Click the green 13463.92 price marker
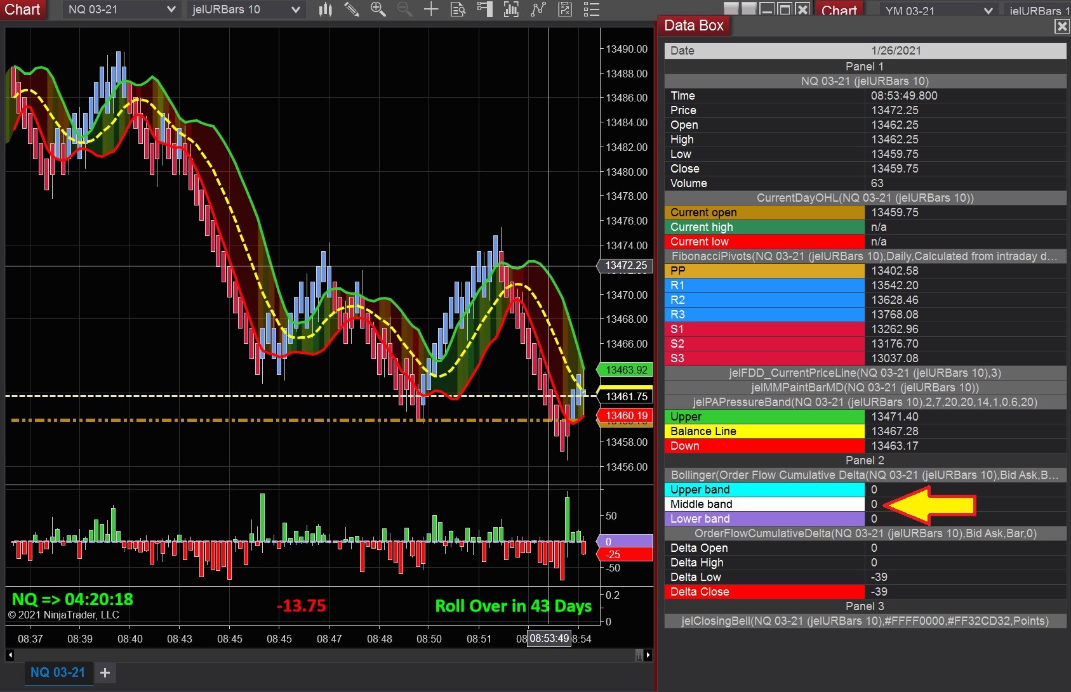The width and height of the screenshot is (1071, 692). [625, 370]
